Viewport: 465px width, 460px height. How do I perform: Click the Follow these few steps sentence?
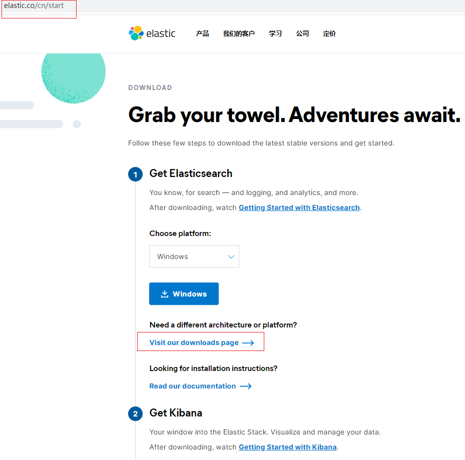[x=261, y=143]
